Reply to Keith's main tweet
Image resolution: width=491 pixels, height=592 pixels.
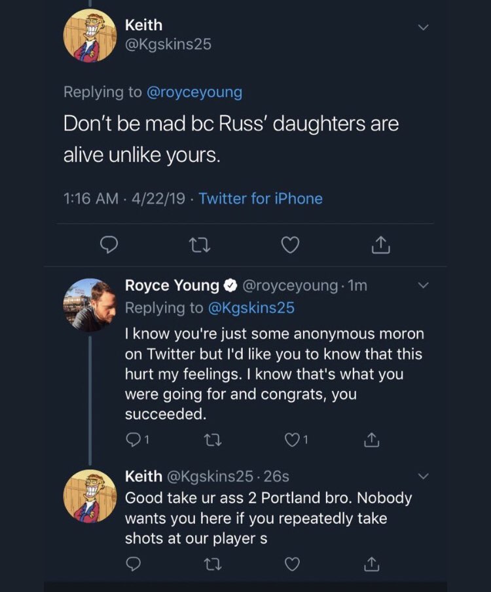[108, 246]
